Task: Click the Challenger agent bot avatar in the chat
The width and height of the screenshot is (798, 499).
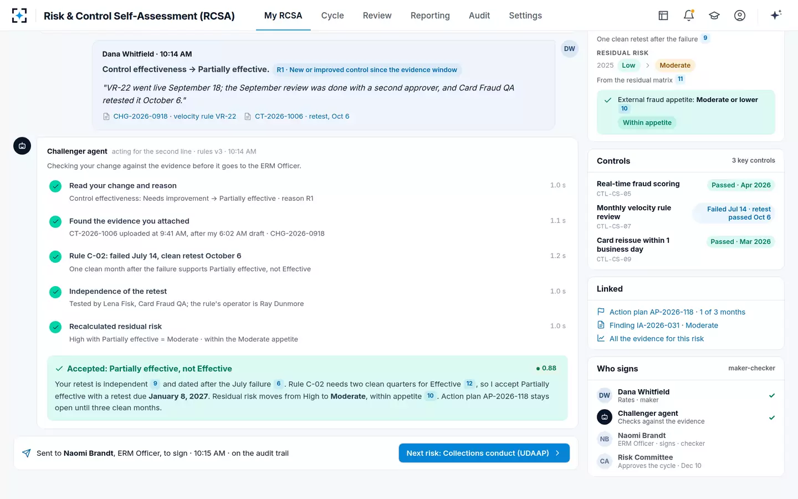Action: tap(22, 146)
